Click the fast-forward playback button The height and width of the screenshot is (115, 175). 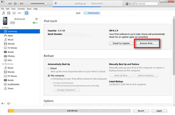[x=22, y=3]
